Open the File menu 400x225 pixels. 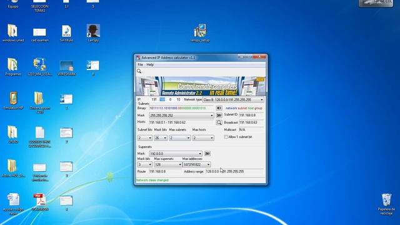(140, 65)
